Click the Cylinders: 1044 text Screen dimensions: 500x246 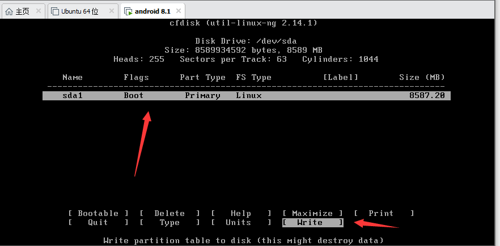340,60
